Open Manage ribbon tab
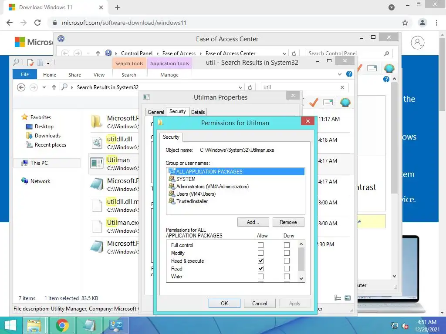The width and height of the screenshot is (446, 334). point(169,75)
